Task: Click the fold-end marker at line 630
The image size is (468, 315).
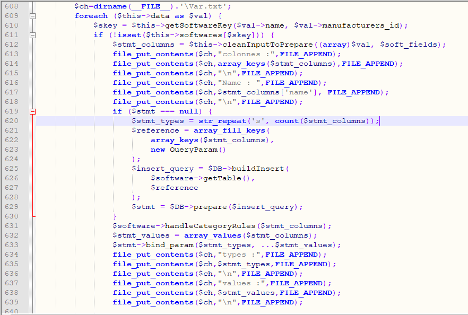Action: click(x=33, y=216)
